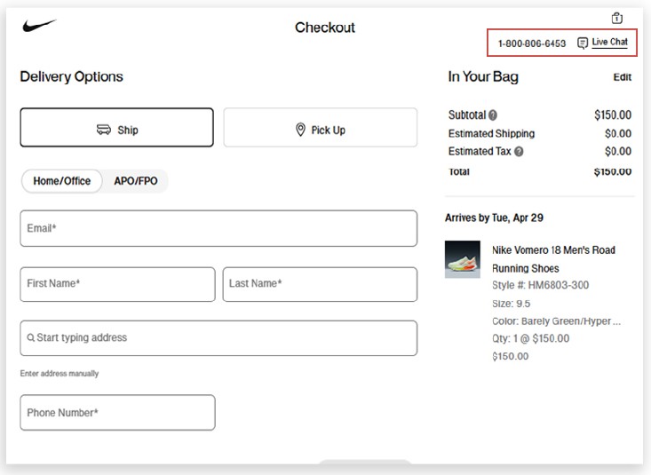651x475 pixels.
Task: Click the location pin icon on Pick Up
Action: [300, 130]
